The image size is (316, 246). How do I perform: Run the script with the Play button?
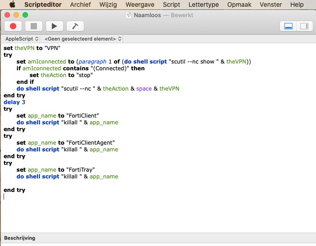(x=55, y=26)
